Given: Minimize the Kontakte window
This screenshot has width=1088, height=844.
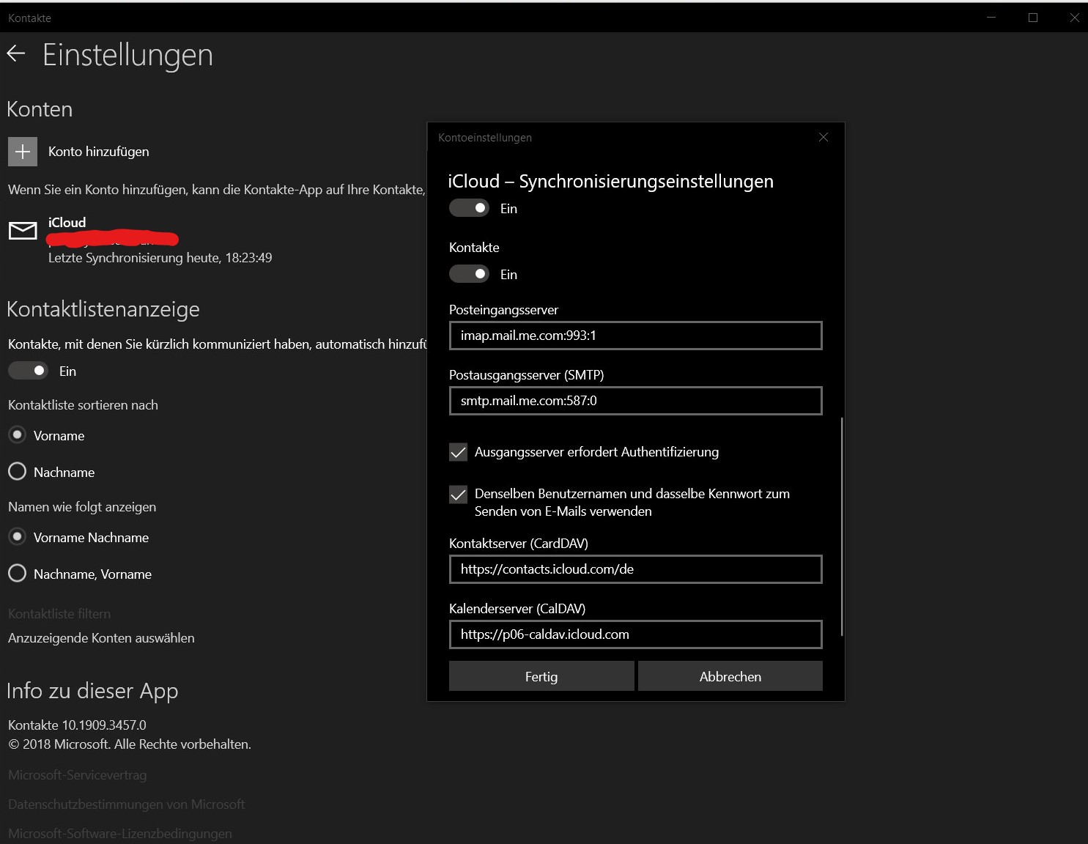Looking at the screenshot, I should click(991, 17).
